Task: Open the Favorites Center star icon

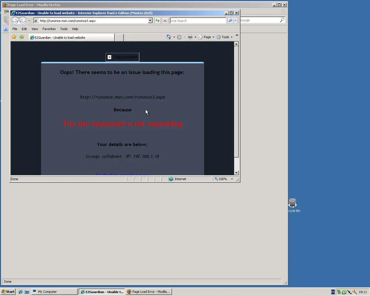Action: pyautogui.click(x=14, y=37)
